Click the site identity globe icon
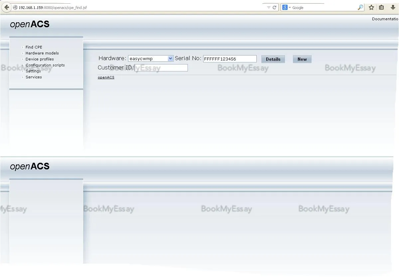The width and height of the screenshot is (399, 277). coord(15,7)
